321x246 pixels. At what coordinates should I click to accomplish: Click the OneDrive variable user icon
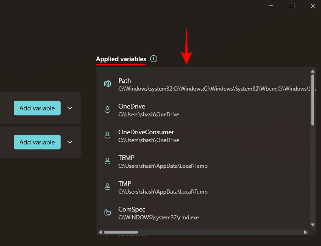[107, 109]
